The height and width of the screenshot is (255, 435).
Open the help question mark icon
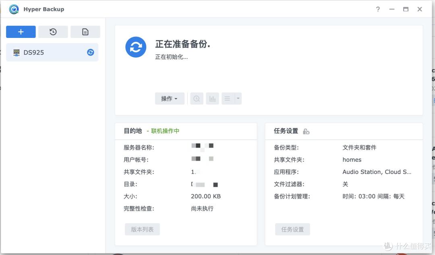coord(378,9)
